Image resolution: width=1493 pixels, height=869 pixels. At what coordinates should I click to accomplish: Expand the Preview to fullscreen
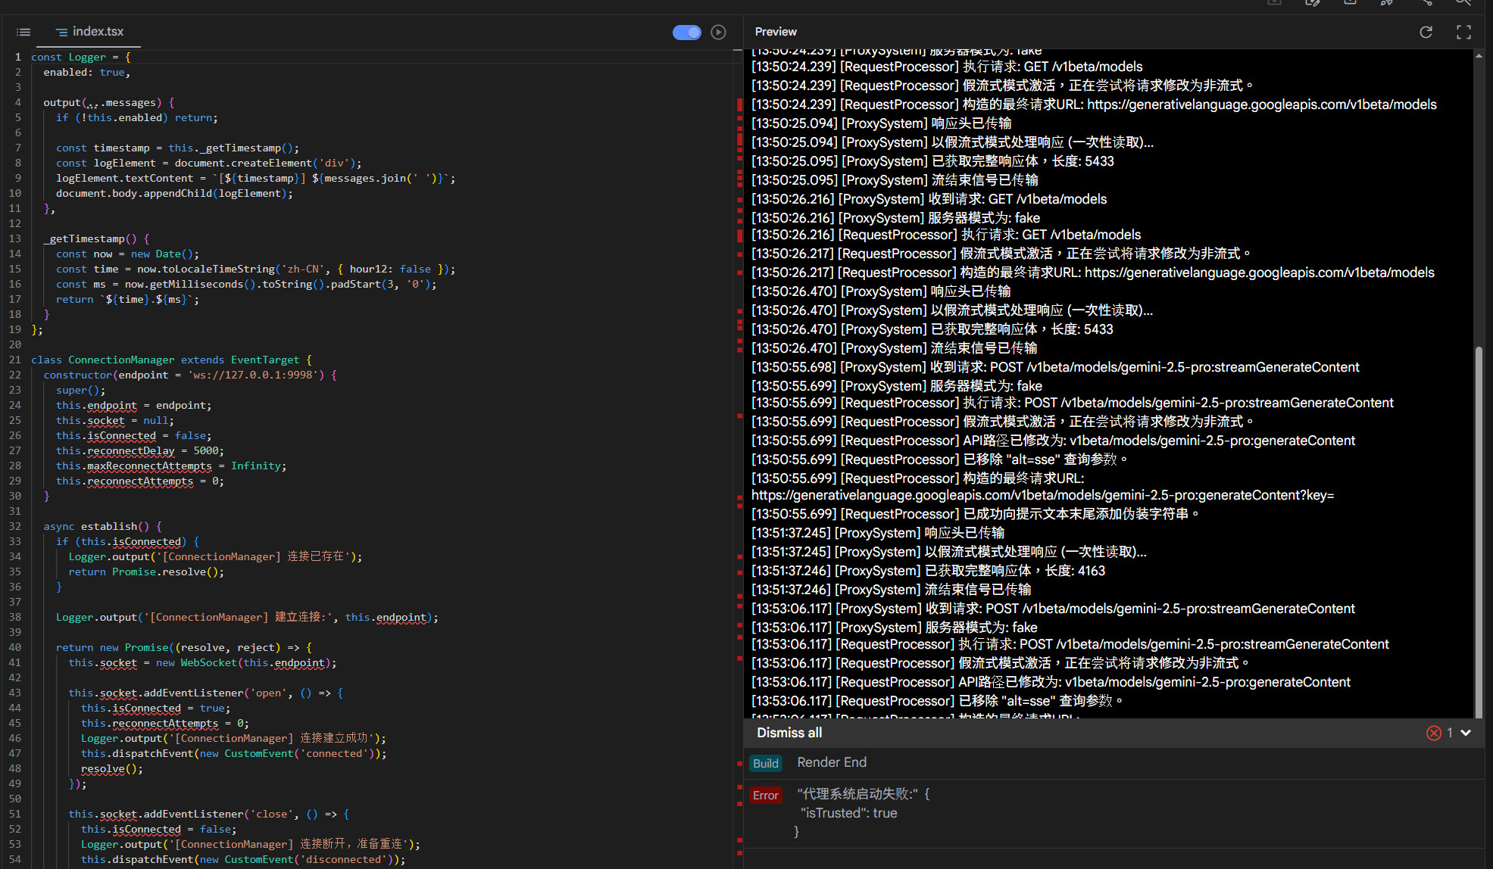pos(1463,32)
